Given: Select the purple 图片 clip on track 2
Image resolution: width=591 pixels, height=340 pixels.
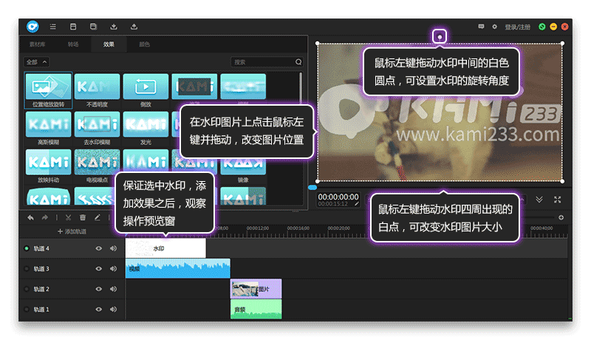Looking at the screenshot, I should coord(256,289).
